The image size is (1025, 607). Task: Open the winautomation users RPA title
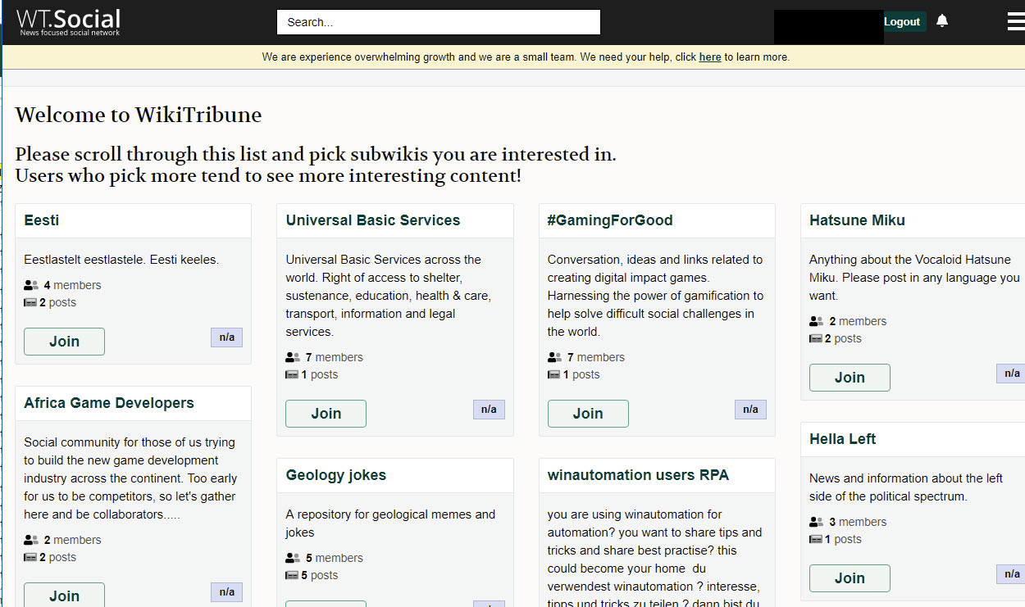638,475
